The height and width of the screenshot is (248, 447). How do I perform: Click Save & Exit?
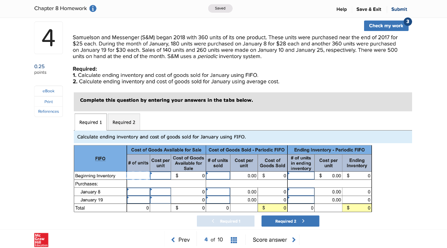tap(368, 9)
